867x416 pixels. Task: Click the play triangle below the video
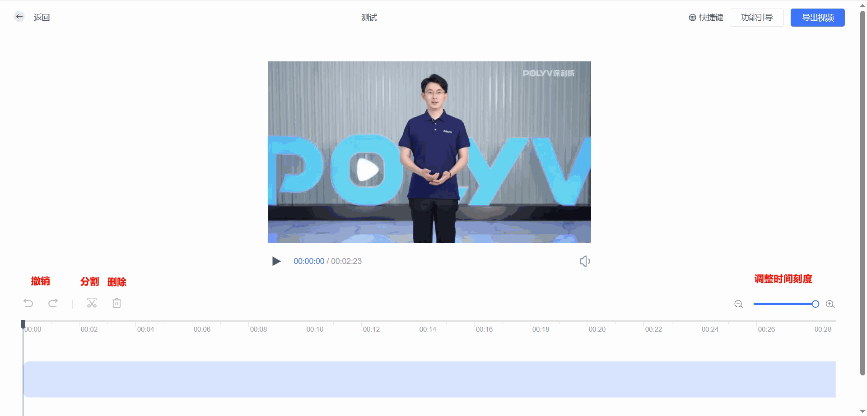276,261
